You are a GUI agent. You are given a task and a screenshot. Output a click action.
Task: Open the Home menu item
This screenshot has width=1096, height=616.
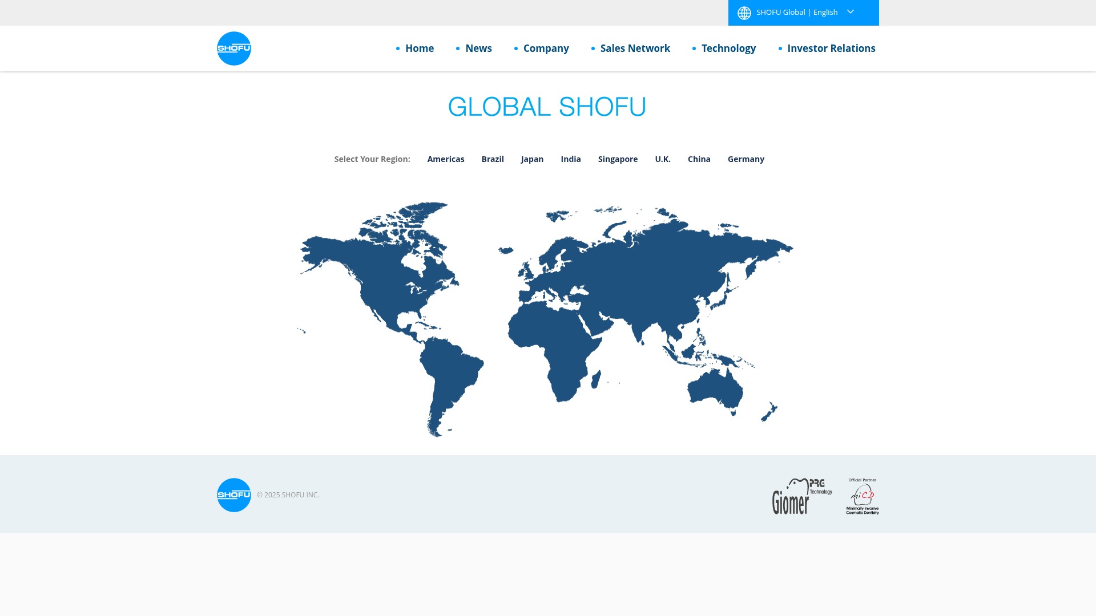click(420, 48)
